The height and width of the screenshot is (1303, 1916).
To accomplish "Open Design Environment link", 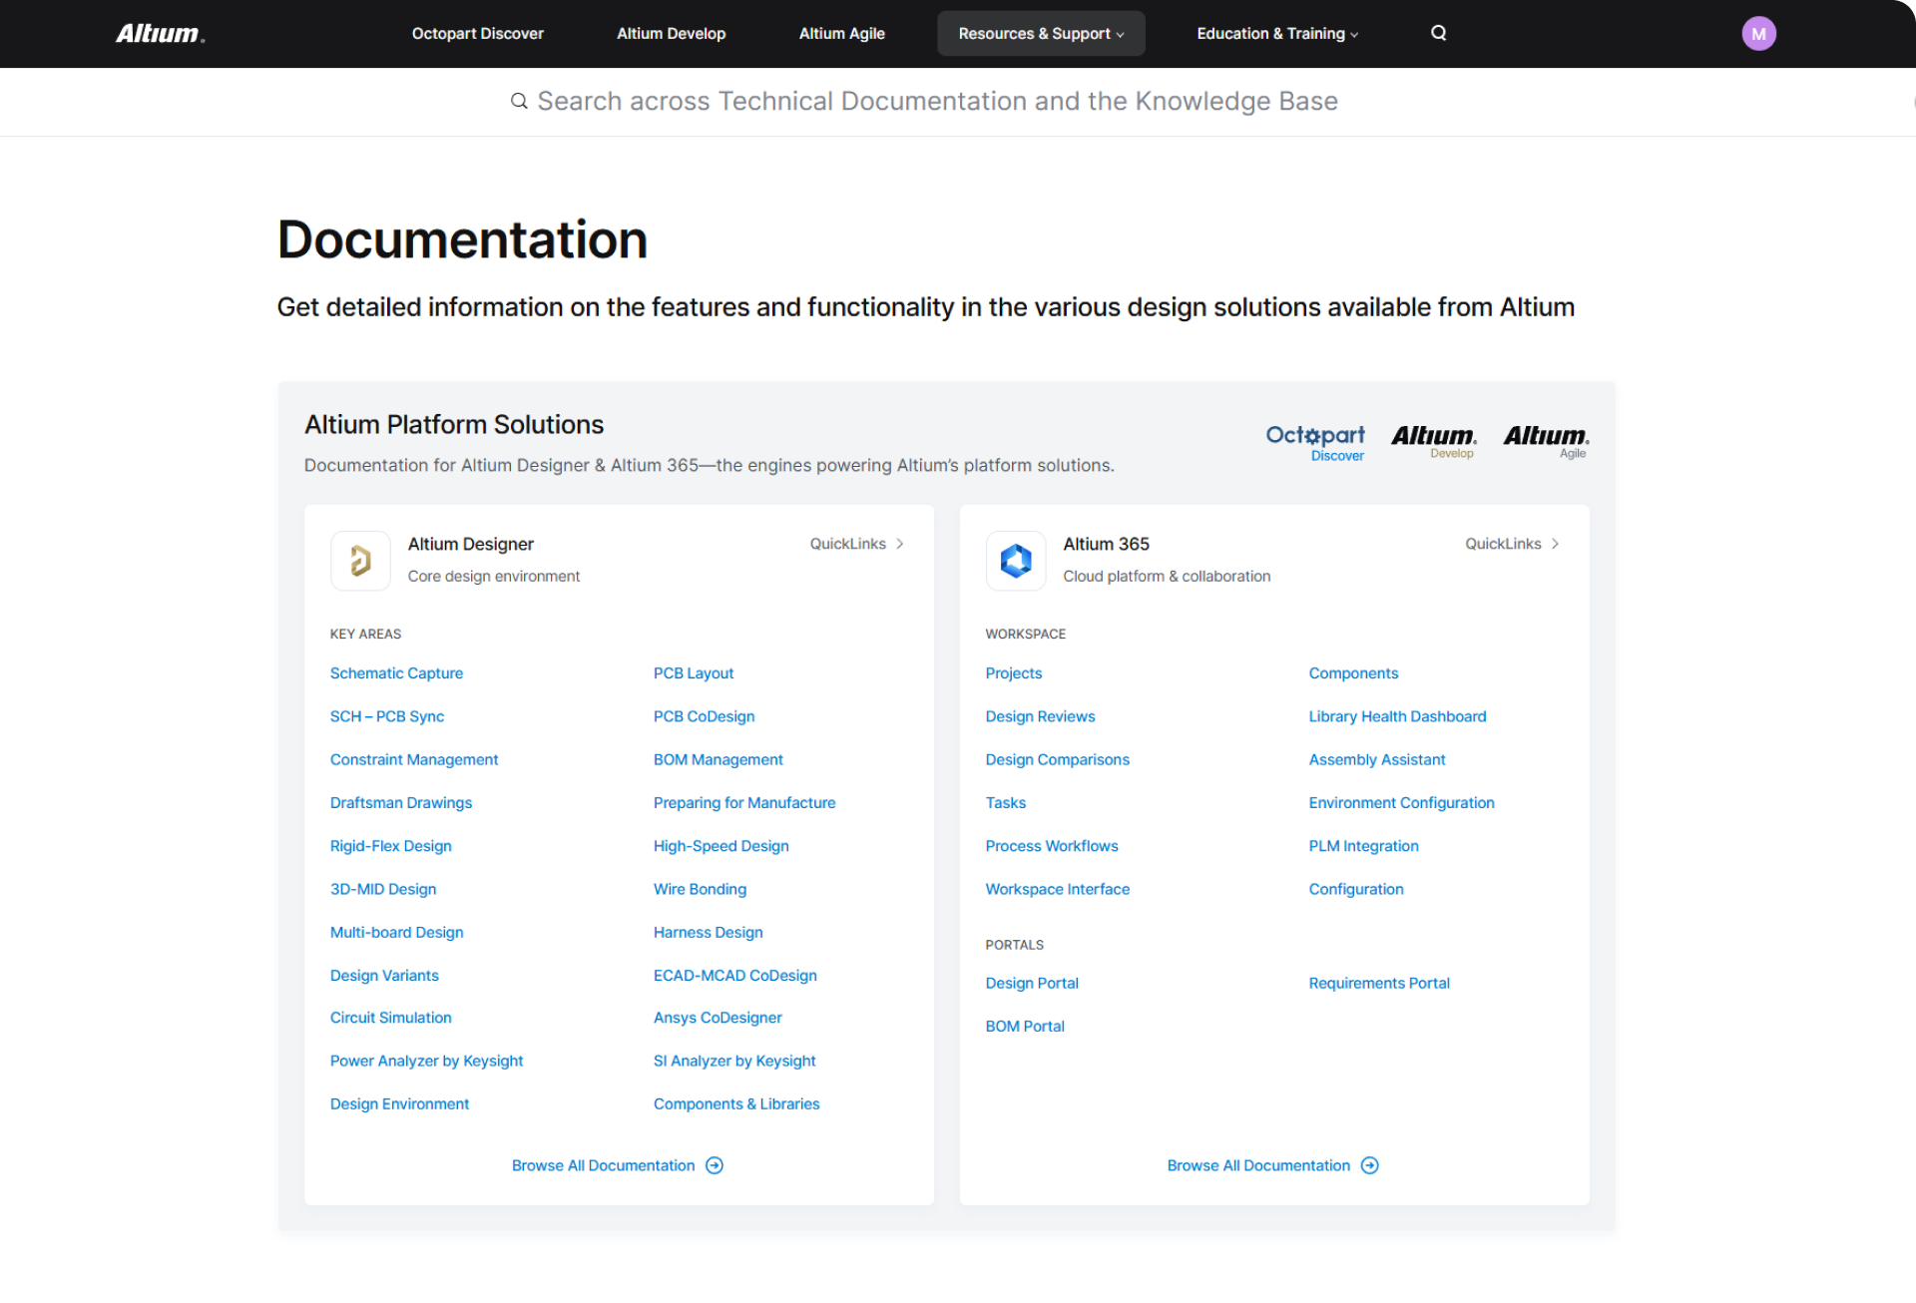I will 399,1103.
